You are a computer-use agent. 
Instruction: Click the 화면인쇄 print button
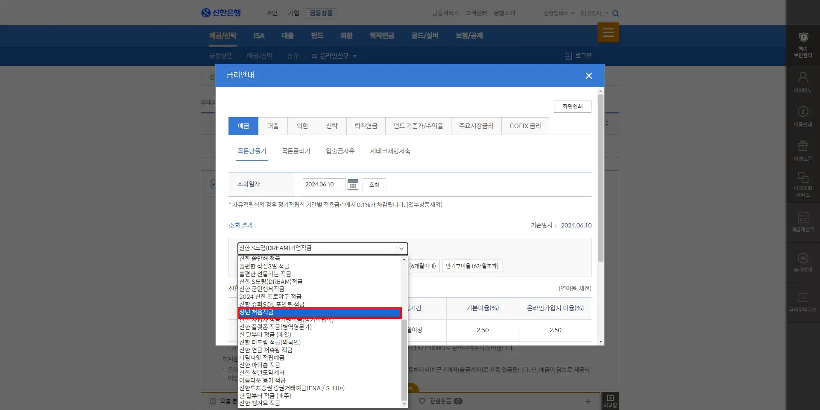pyautogui.click(x=573, y=106)
